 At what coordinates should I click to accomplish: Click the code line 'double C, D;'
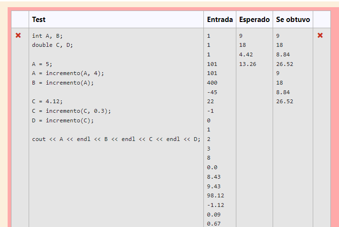coord(53,45)
